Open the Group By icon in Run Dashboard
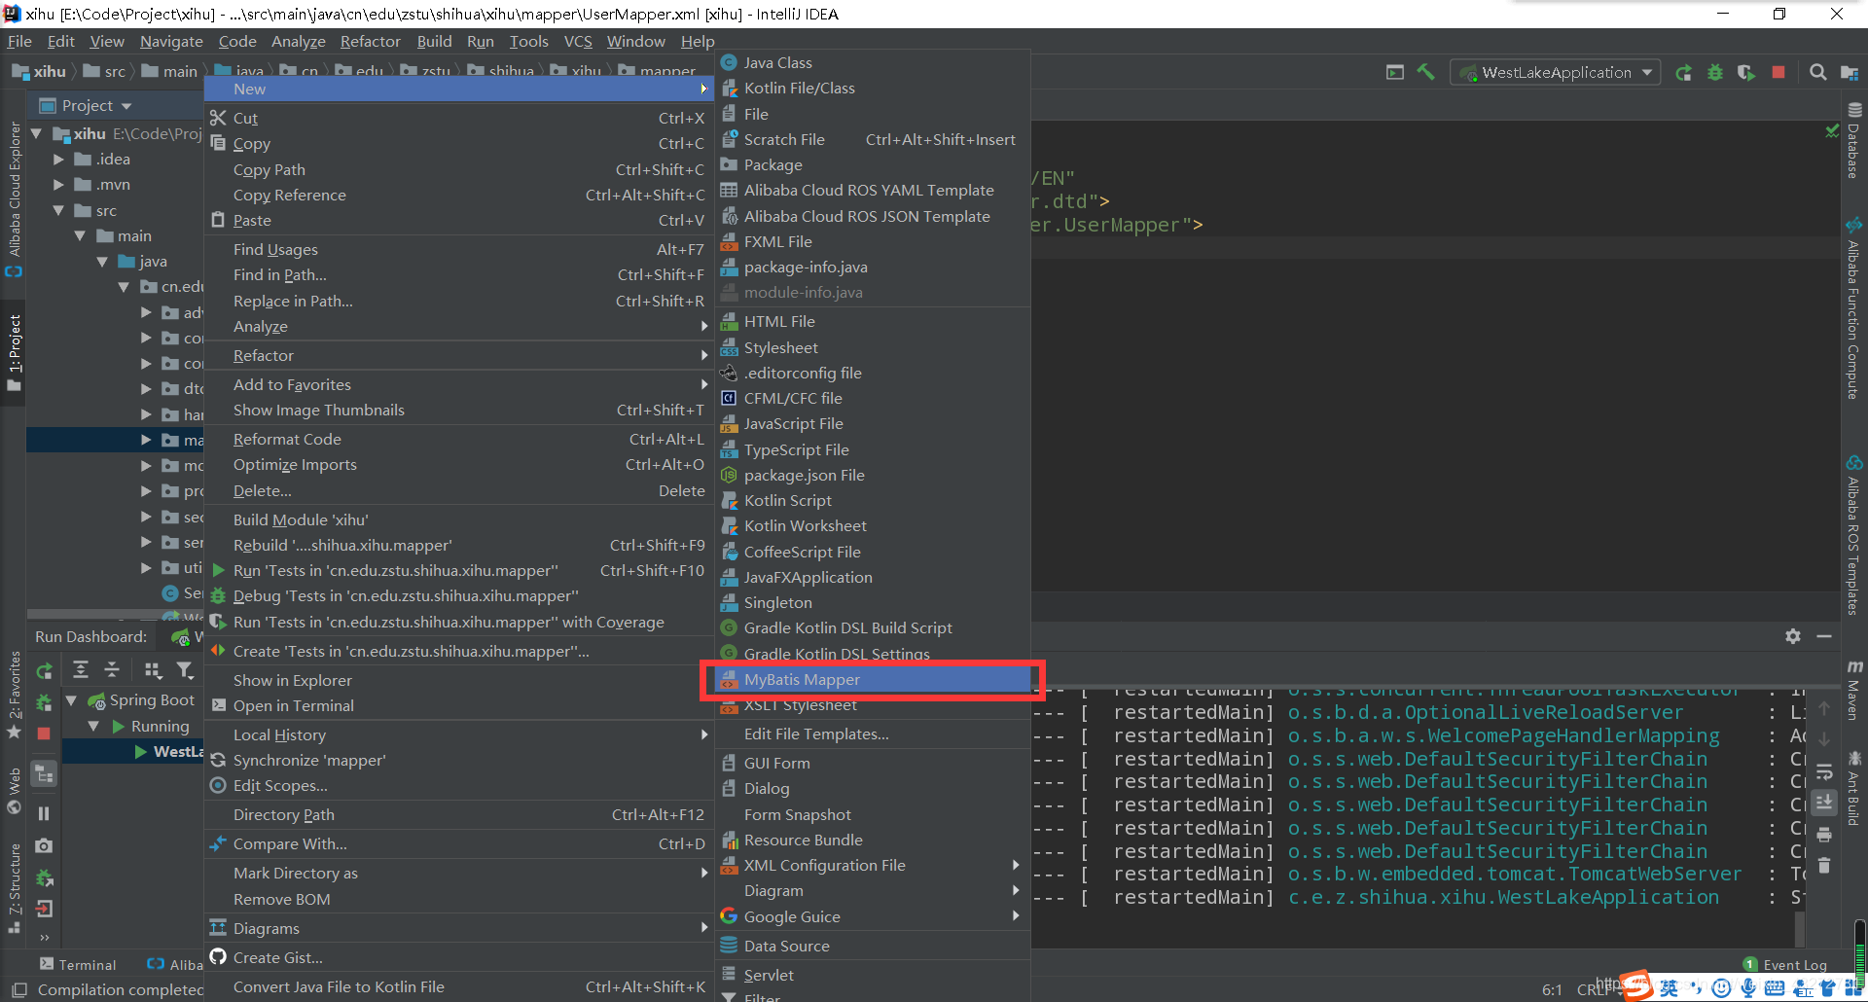This screenshot has width=1868, height=1002. pos(152,669)
